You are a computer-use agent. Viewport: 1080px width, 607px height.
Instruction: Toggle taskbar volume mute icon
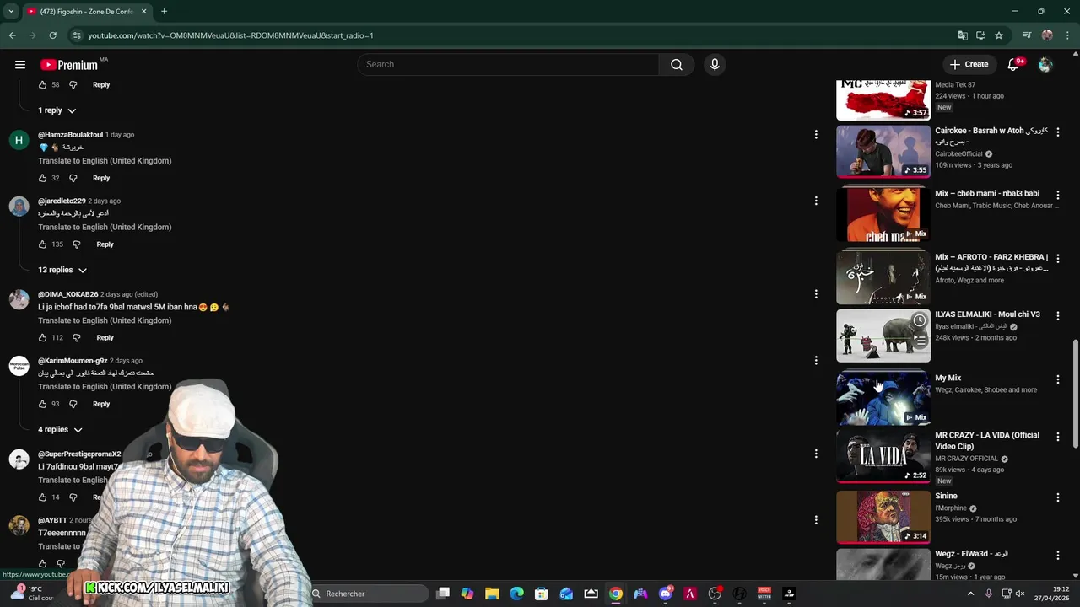[x=1019, y=594]
